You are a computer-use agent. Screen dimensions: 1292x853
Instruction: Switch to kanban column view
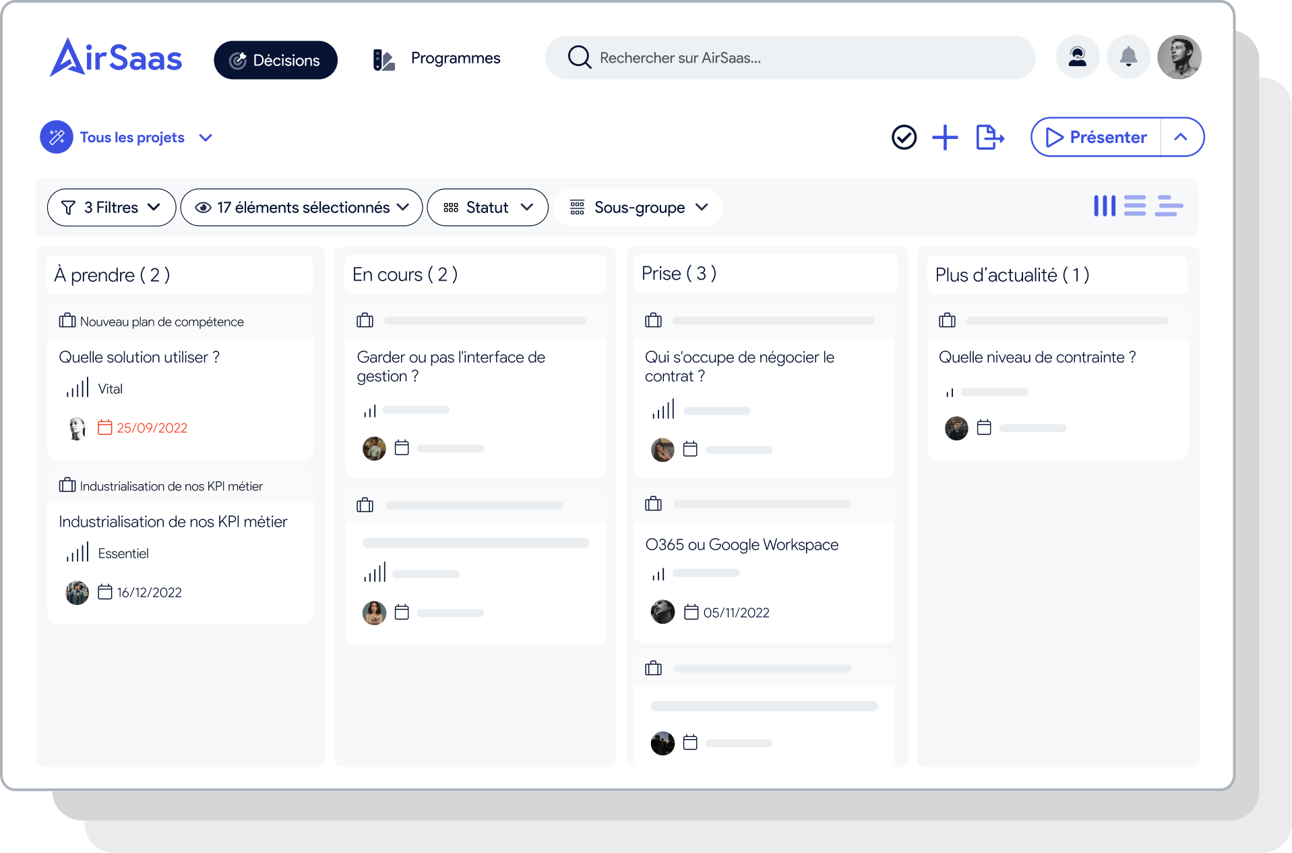coord(1105,206)
